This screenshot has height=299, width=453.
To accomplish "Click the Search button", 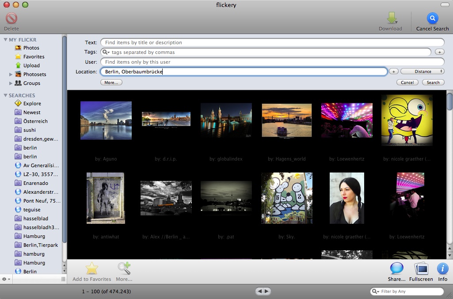I will click(433, 82).
